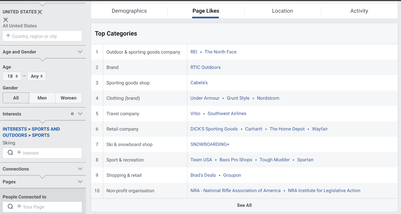Expand the Connections section
Viewport: 401px width, 214px height.
80,169
